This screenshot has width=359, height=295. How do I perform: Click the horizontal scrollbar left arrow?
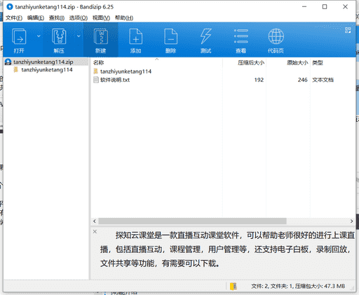[x=95, y=221]
